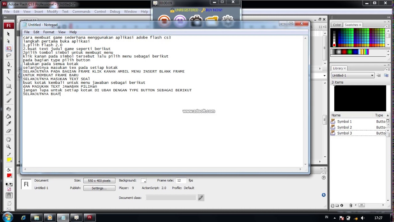Select the Selection arrow tool
Viewport: 394px width, 222px height.
[x=9, y=34]
